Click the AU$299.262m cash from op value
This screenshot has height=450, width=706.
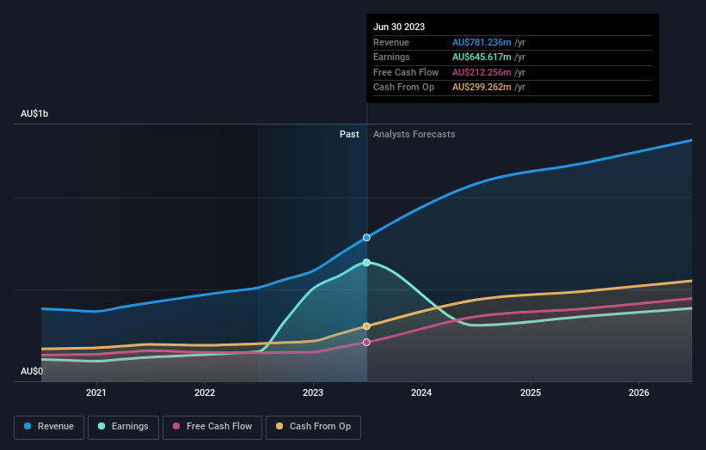coord(482,88)
